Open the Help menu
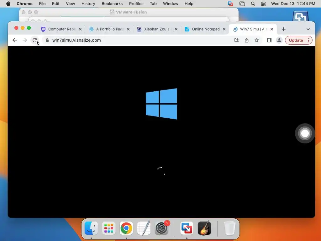Image resolution: width=321 pixels, height=241 pixels. point(189,4)
